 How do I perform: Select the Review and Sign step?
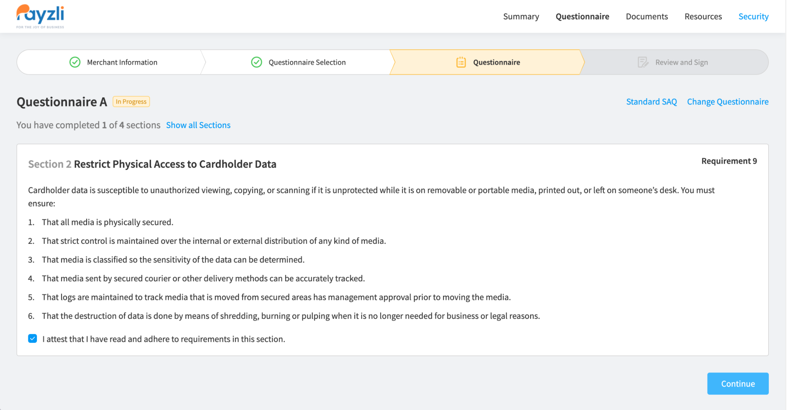point(681,62)
